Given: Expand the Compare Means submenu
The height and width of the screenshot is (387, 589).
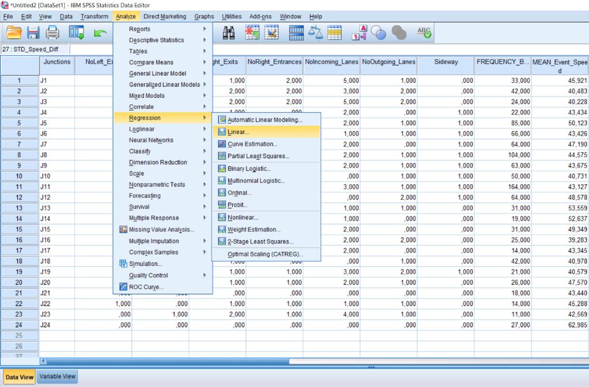Looking at the screenshot, I should click(x=163, y=62).
